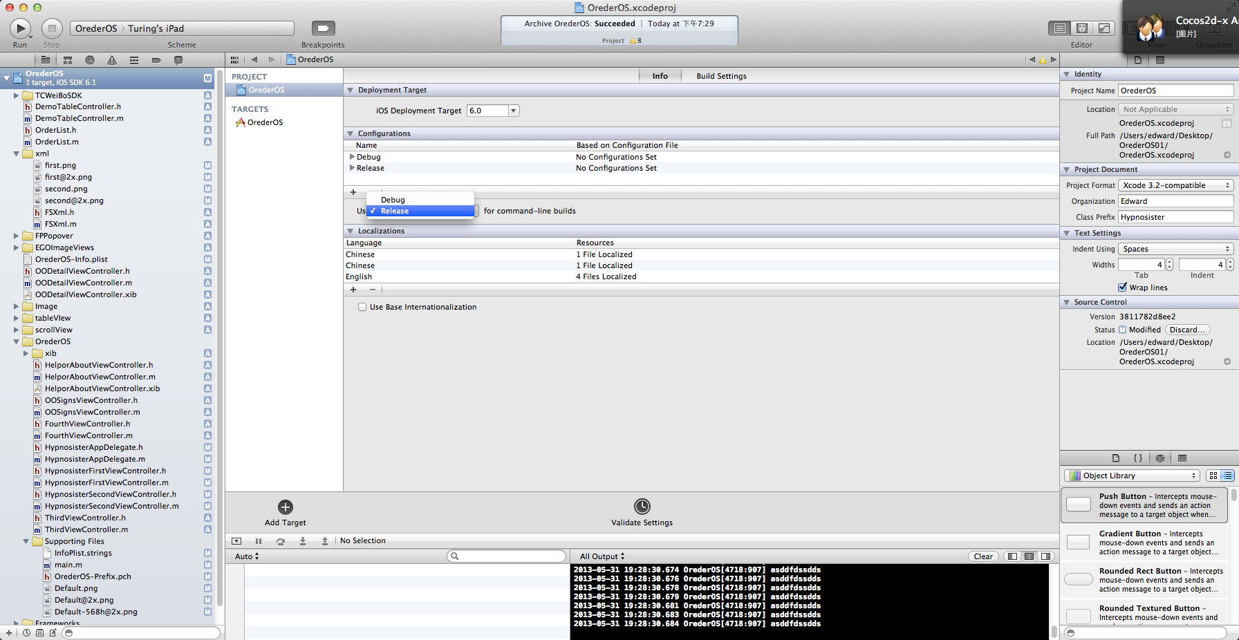The height and width of the screenshot is (640, 1239).
Task: Show the Quick Help inspector icon
Action: click(1160, 60)
